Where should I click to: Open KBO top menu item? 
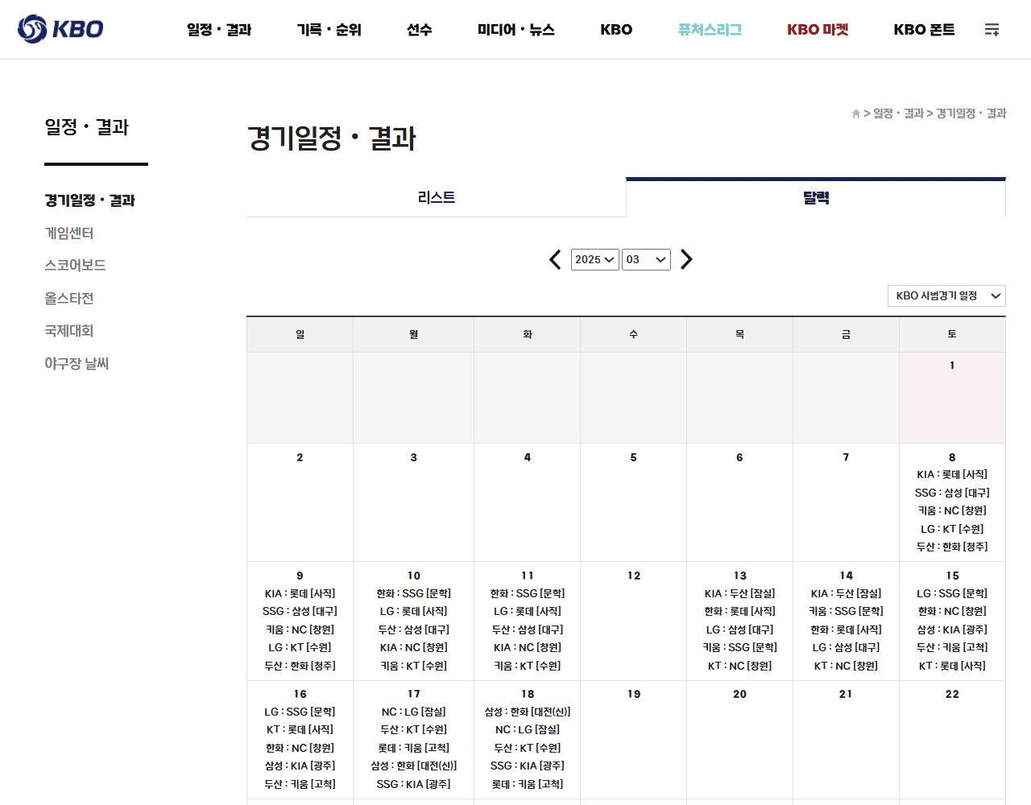[616, 30]
